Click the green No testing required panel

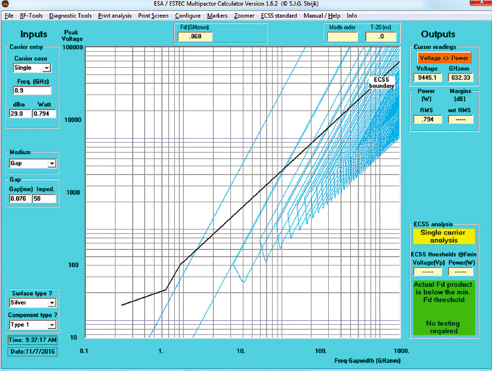[444, 308]
